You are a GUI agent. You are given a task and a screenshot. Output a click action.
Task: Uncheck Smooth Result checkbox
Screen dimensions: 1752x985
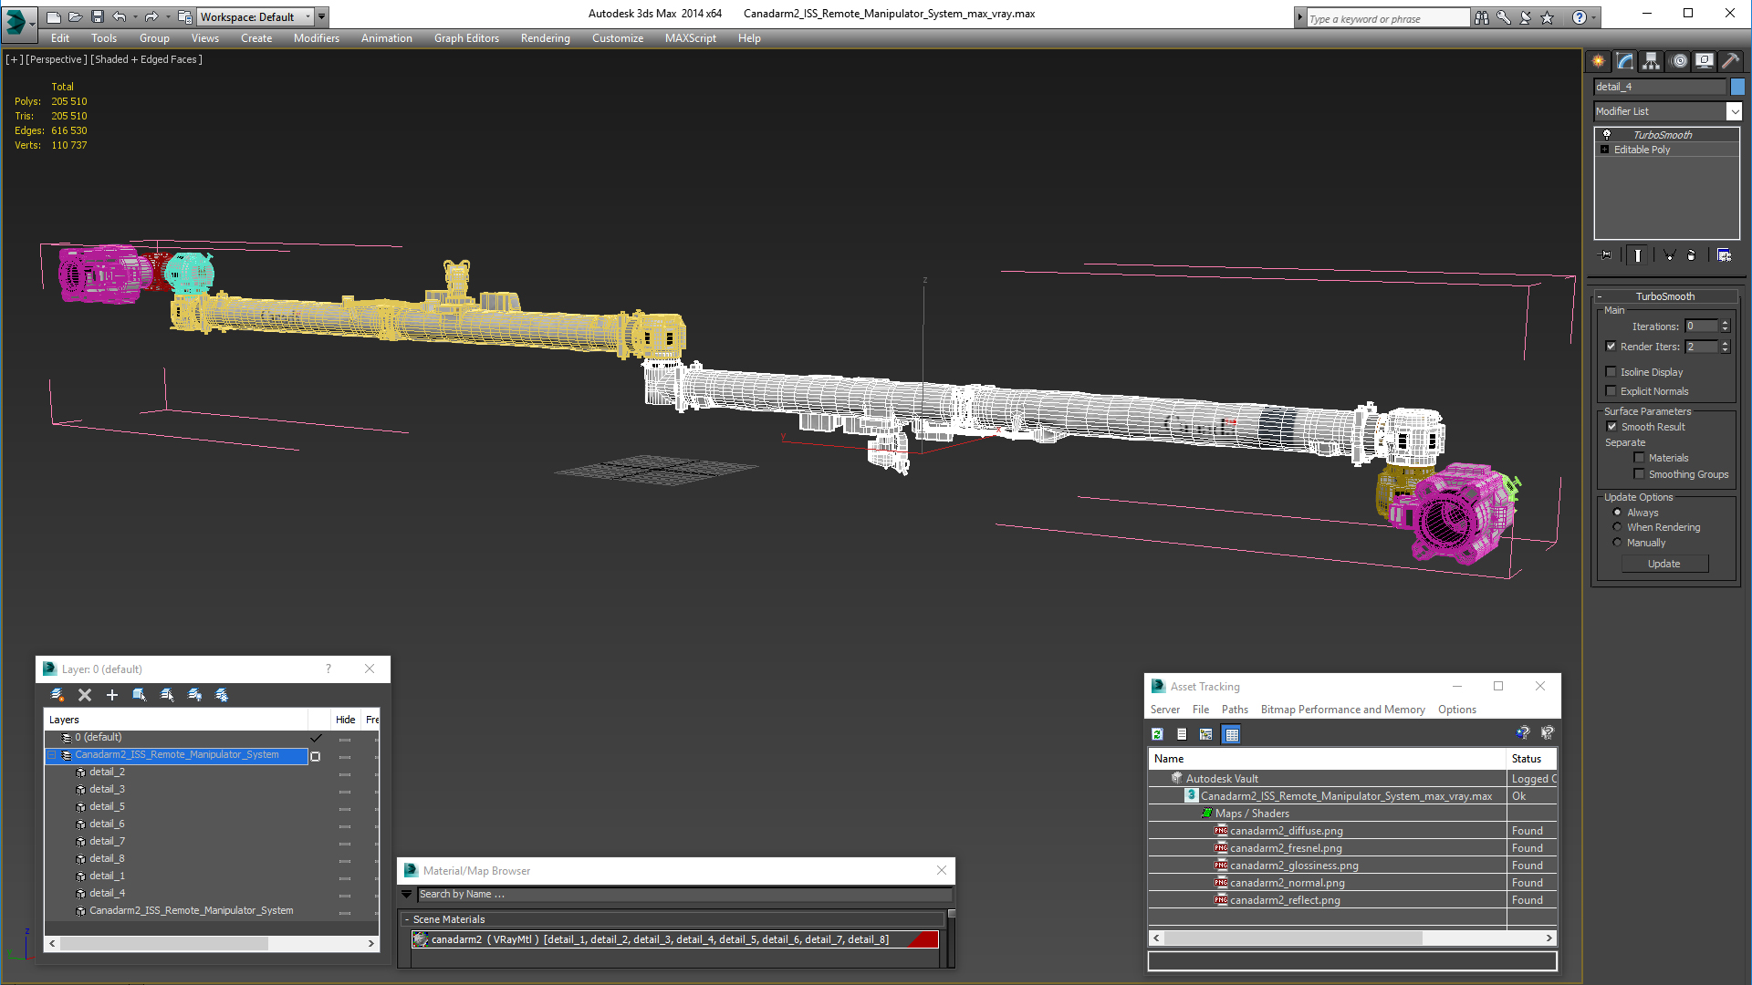click(x=1611, y=427)
